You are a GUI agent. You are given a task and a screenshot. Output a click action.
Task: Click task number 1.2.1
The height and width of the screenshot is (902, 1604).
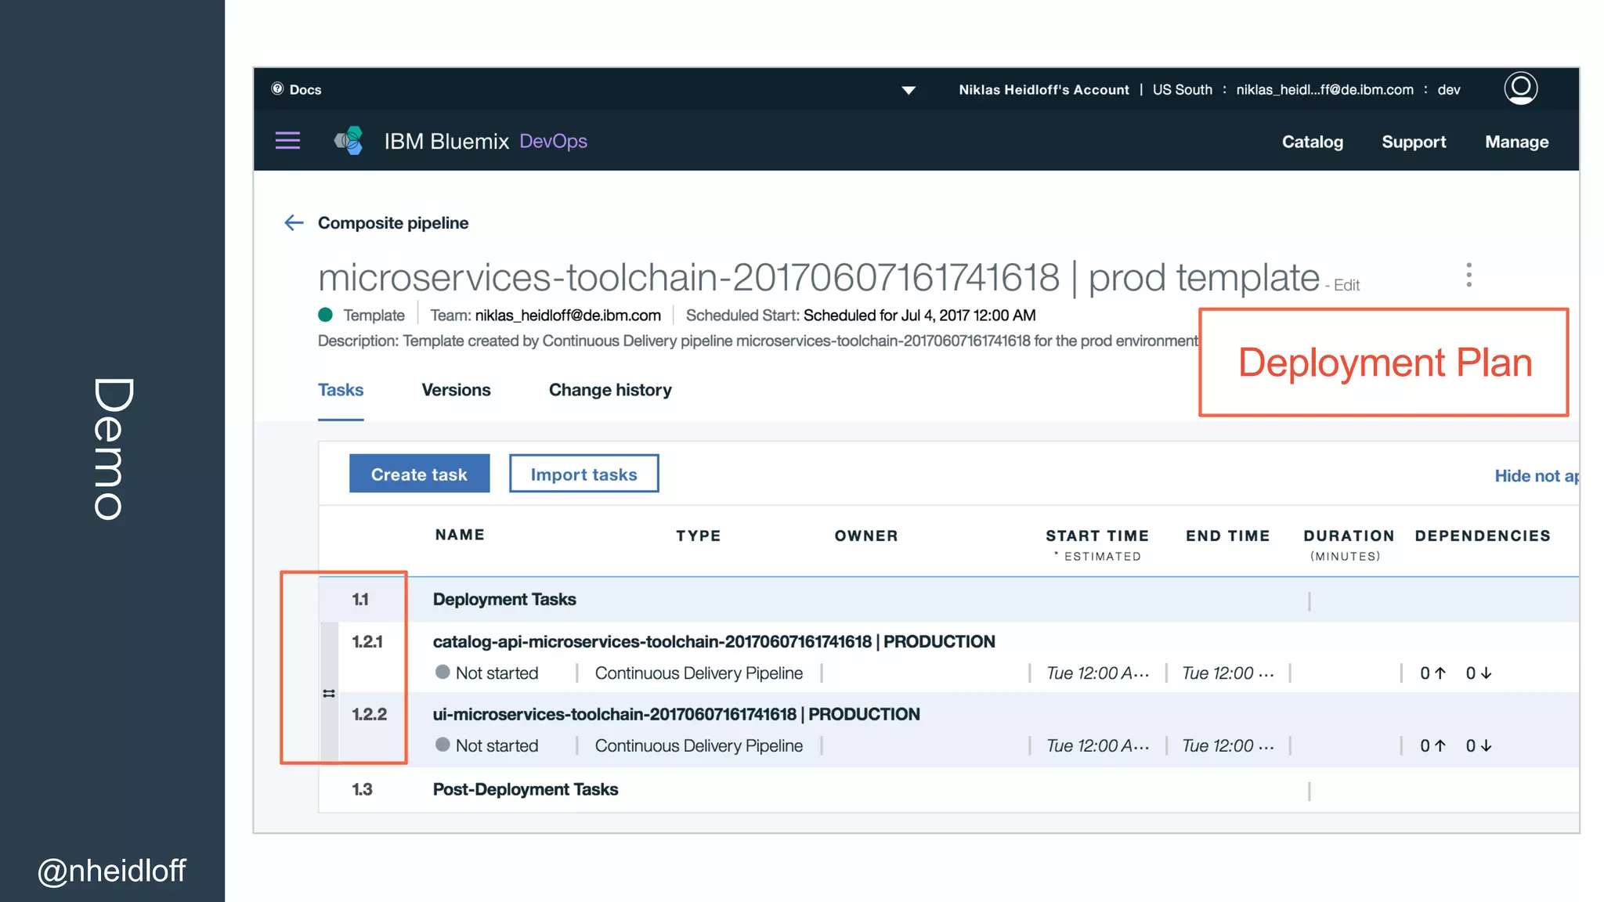[367, 642]
